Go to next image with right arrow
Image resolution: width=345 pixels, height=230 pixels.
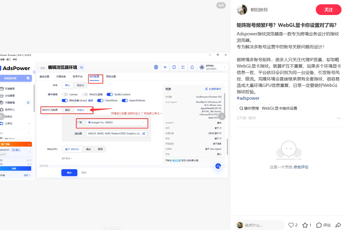(x=222, y=116)
